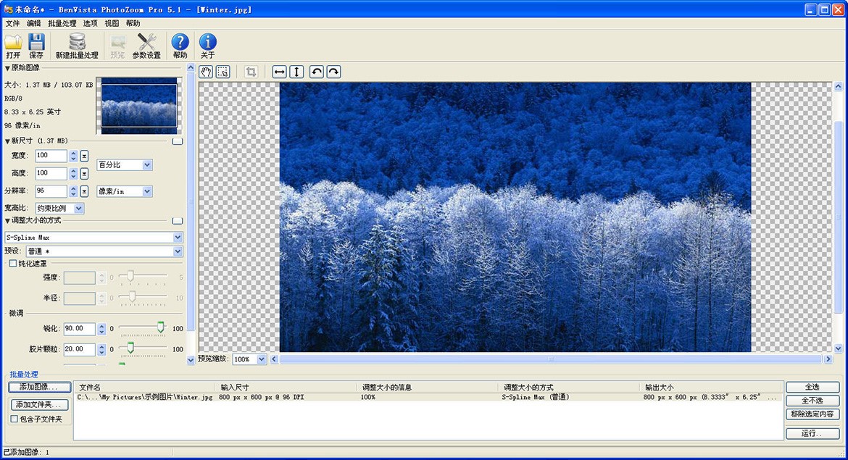
Task: Click the original image navigator thumbnail
Action: [x=139, y=106]
